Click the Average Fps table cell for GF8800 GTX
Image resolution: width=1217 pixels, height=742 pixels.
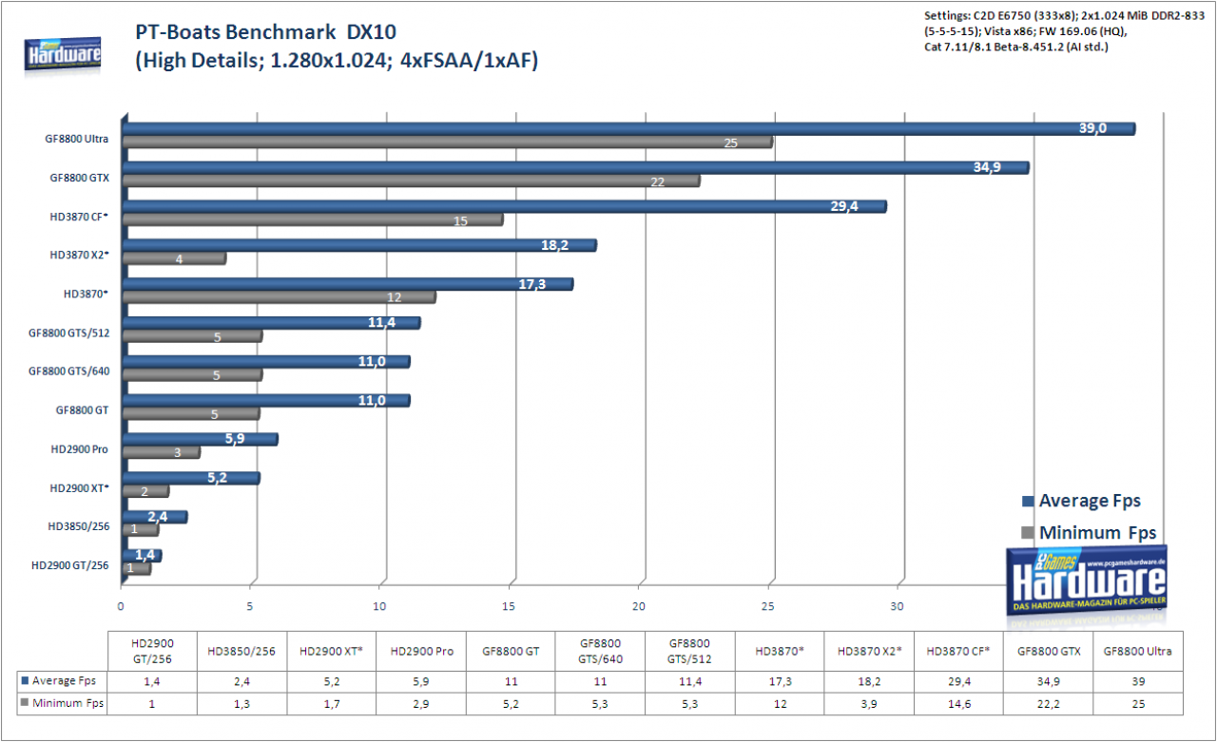[1048, 680]
